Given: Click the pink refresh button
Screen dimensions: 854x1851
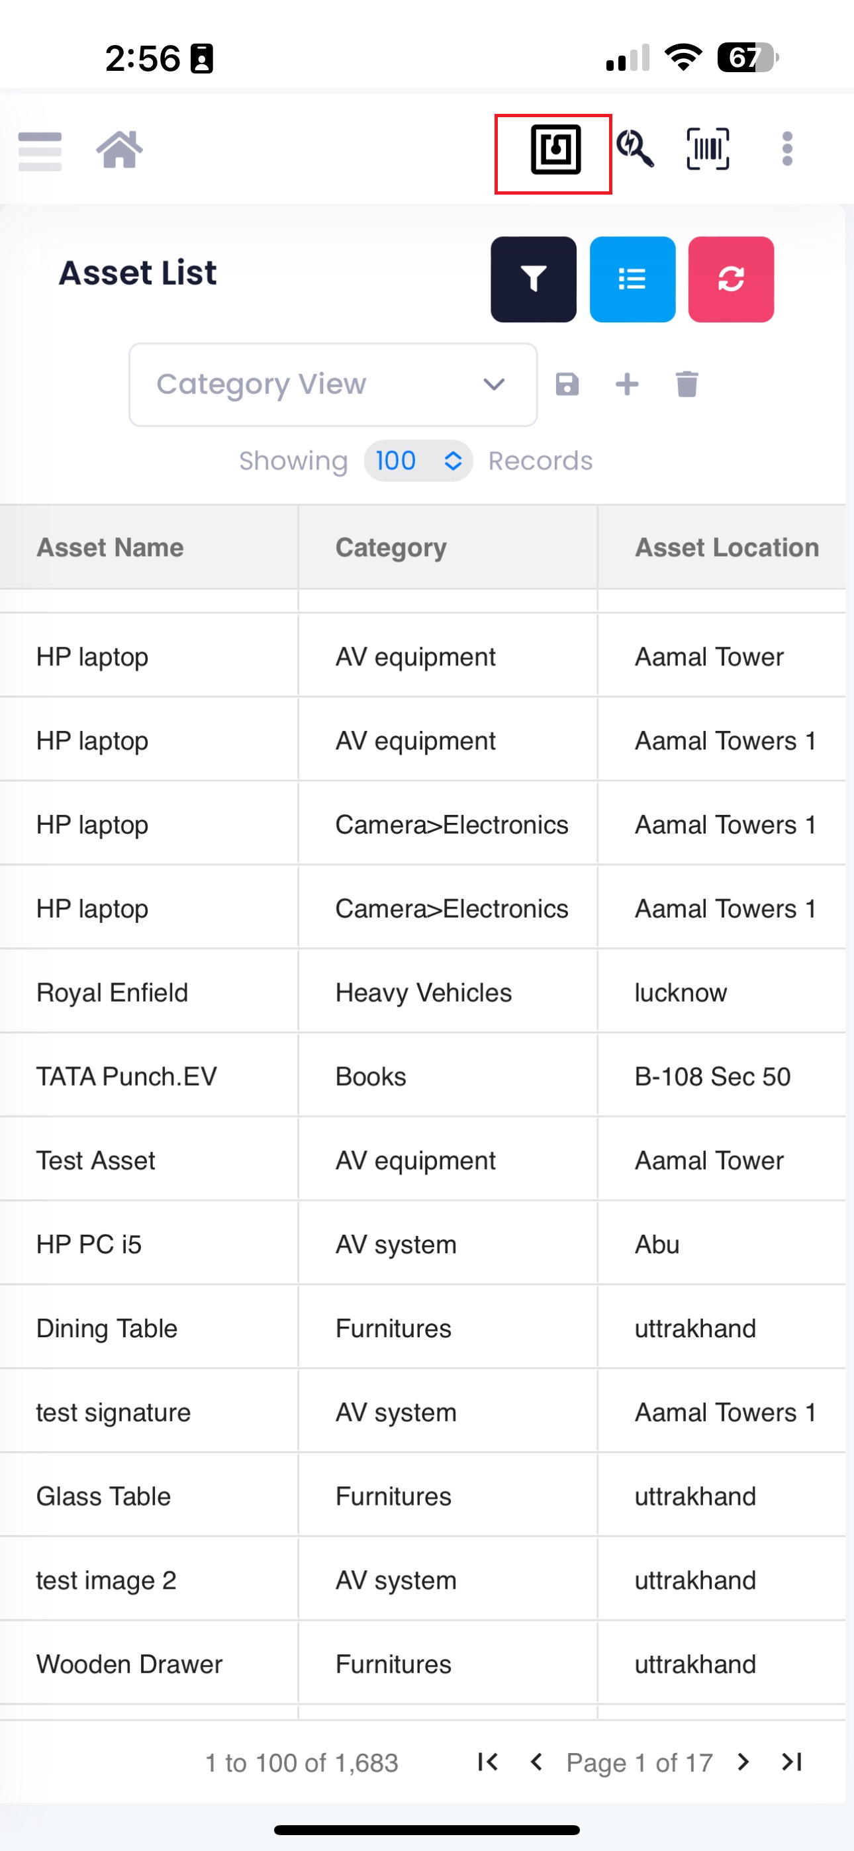Looking at the screenshot, I should (731, 279).
